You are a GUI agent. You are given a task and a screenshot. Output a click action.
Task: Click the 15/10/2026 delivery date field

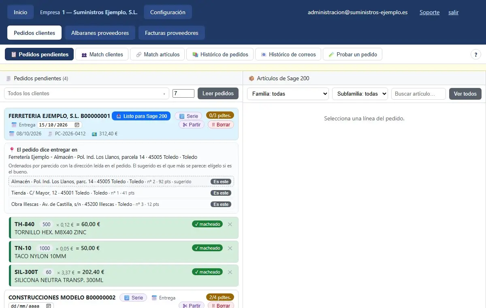click(60, 125)
